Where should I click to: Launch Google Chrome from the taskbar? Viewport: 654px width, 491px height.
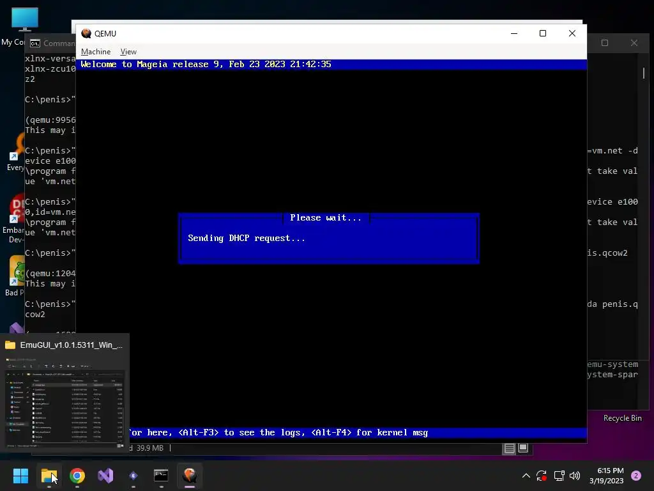click(x=77, y=476)
